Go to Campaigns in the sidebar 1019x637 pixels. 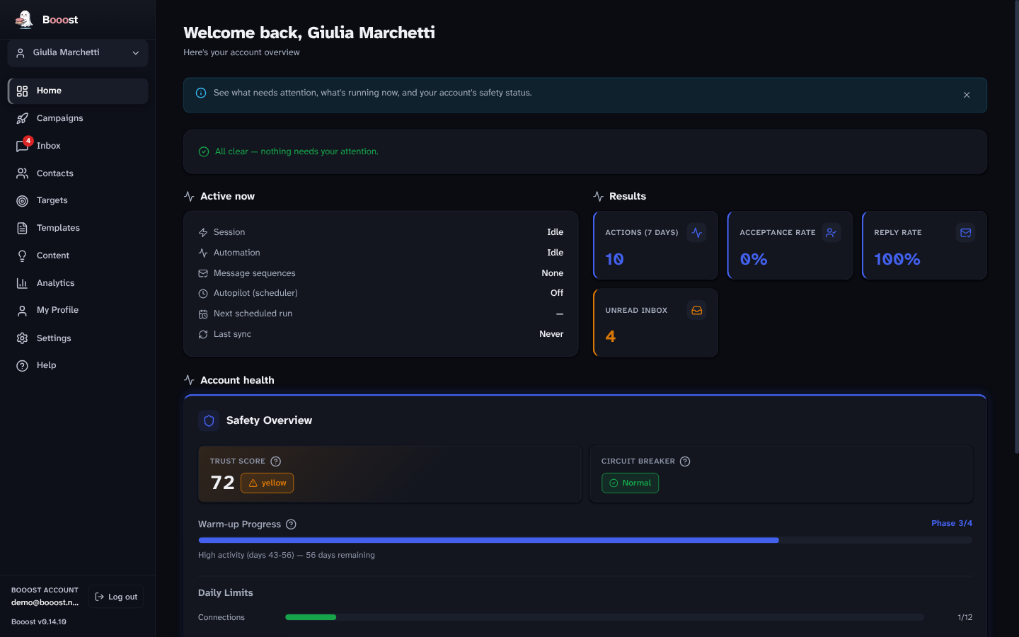(78, 118)
